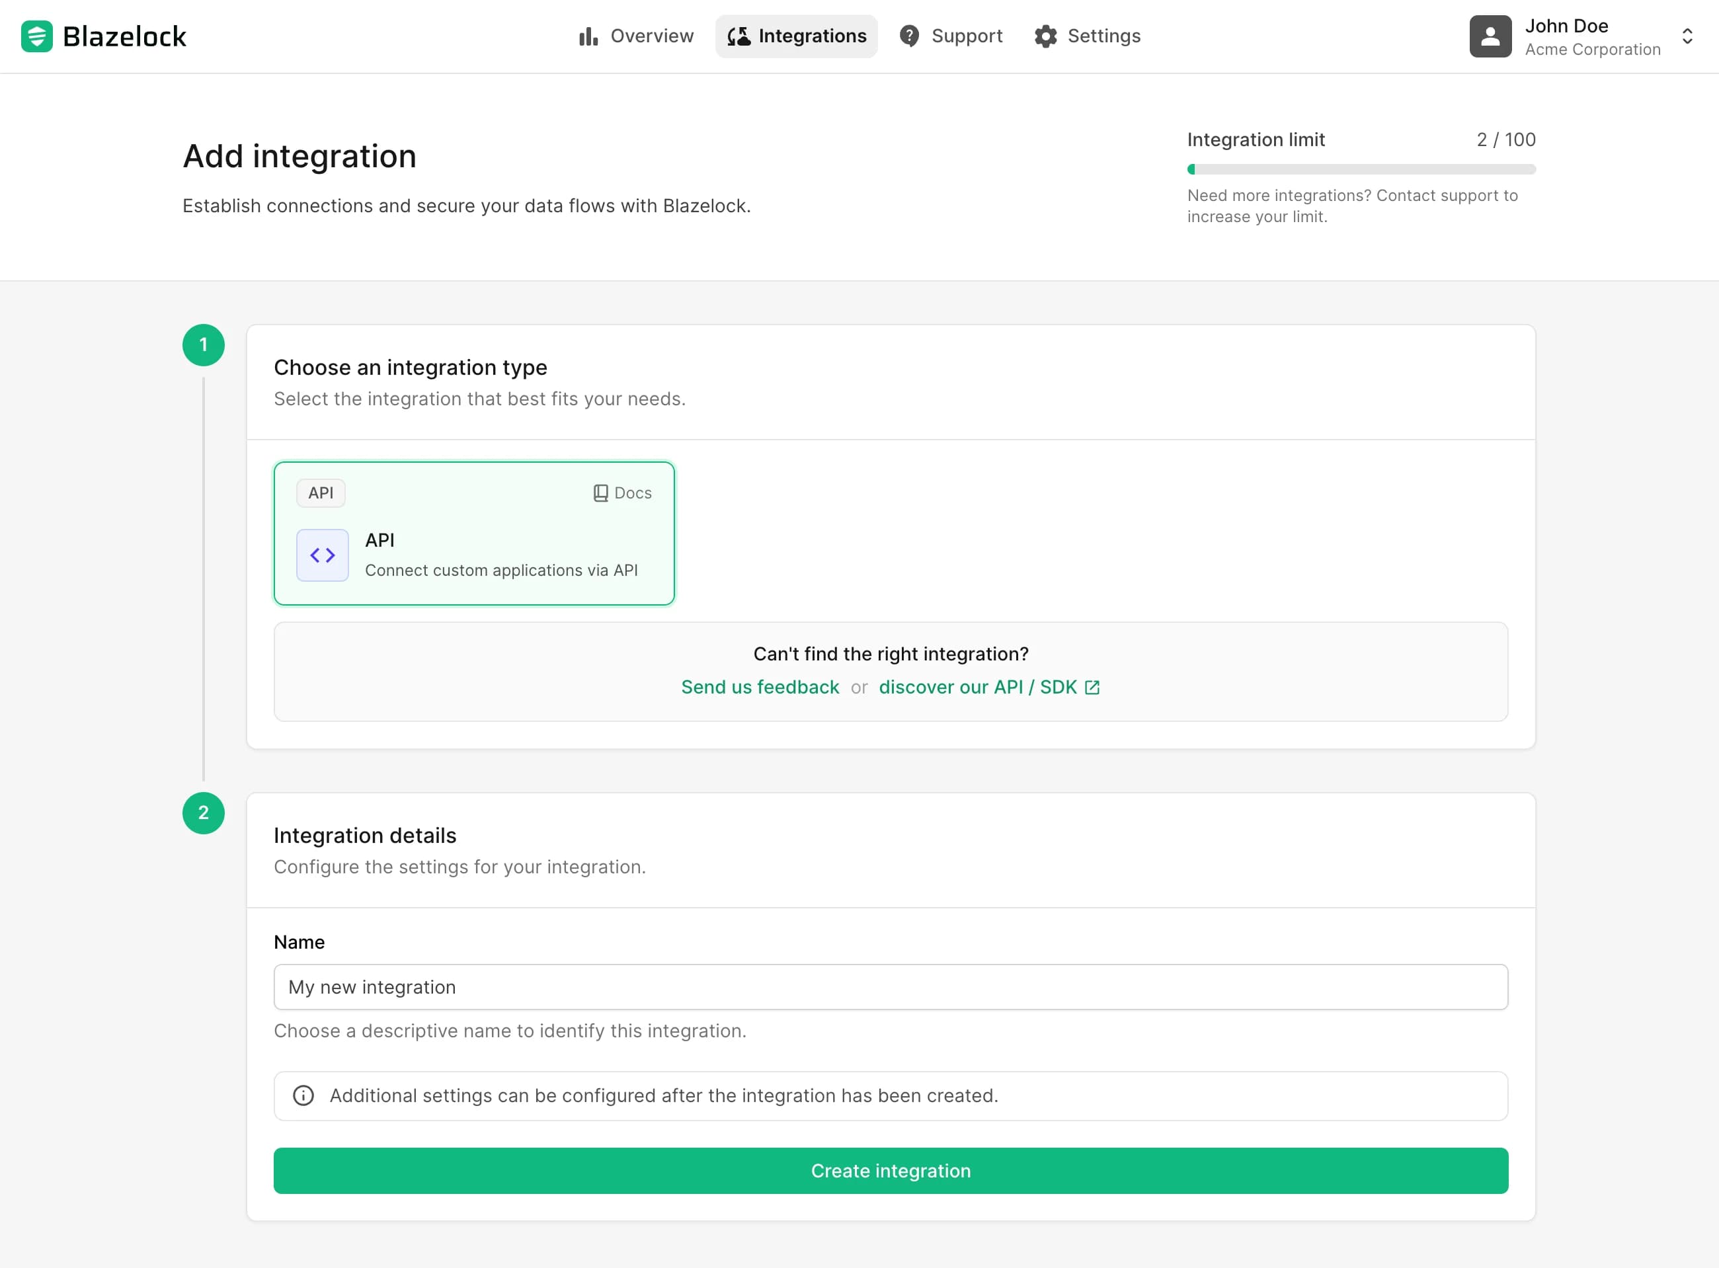Click the API code brackets icon
The width and height of the screenshot is (1719, 1268).
(323, 555)
